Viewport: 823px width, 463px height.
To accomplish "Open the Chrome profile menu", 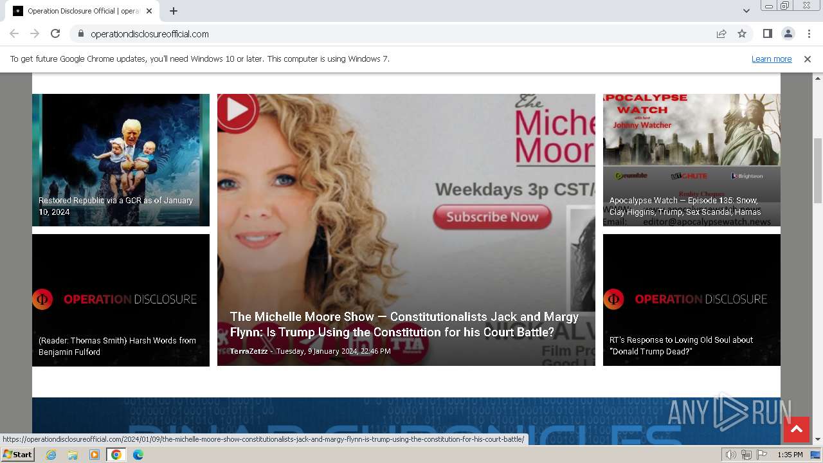I will (788, 33).
